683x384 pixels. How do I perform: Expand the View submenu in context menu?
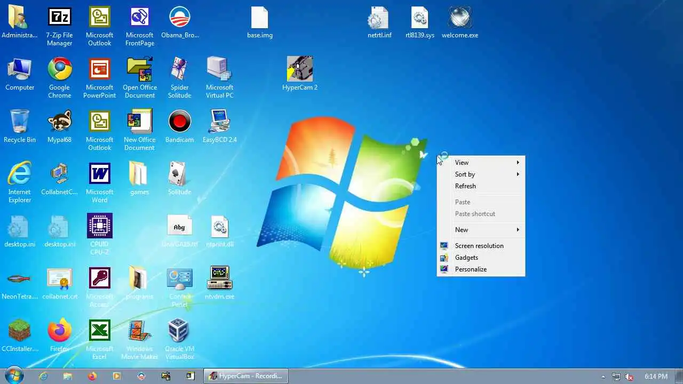[481, 163]
